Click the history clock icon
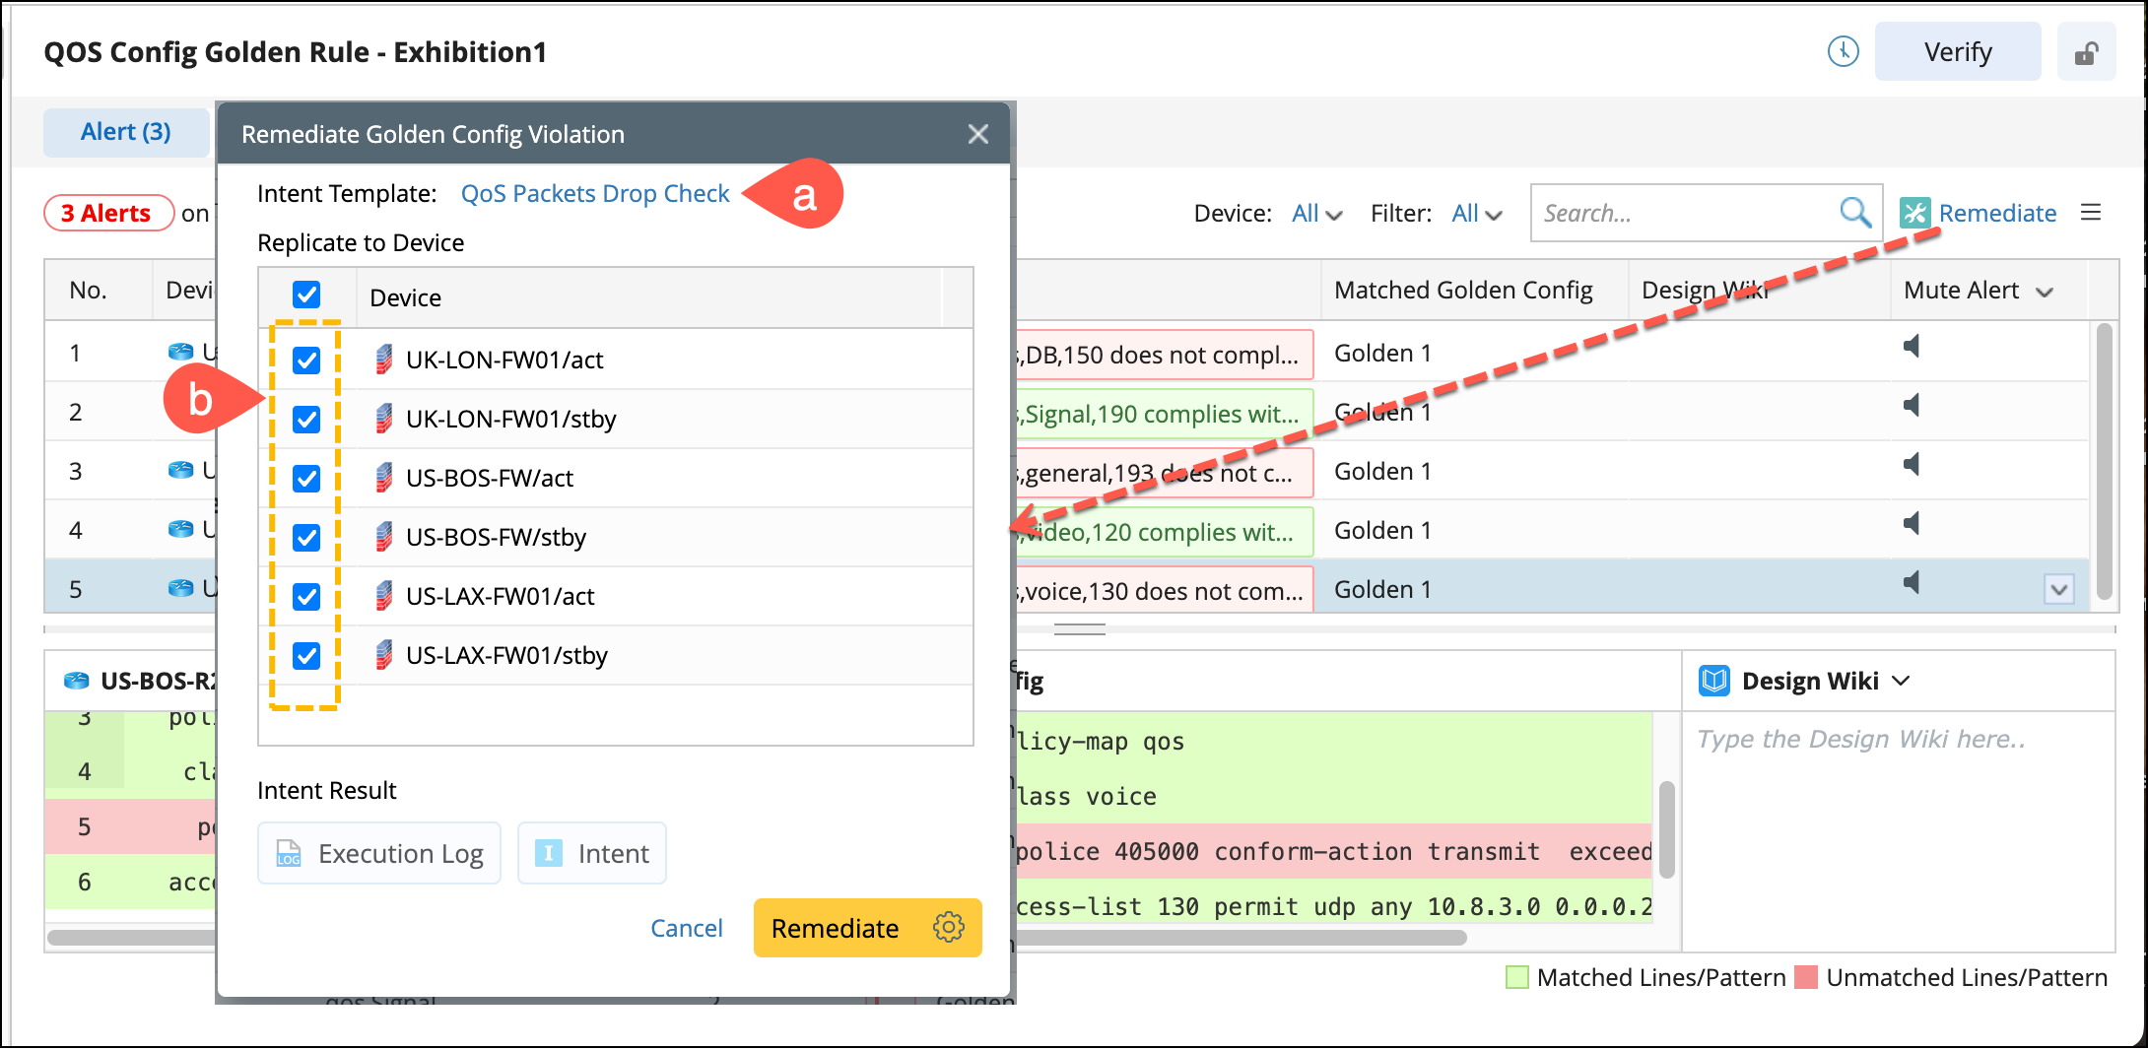Image resolution: width=2148 pixels, height=1050 pixels. coord(1843,51)
